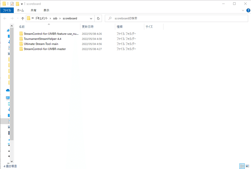Open the Quick Access Toolbar customize dropdown
The width and height of the screenshot is (251, 169).
22,4
